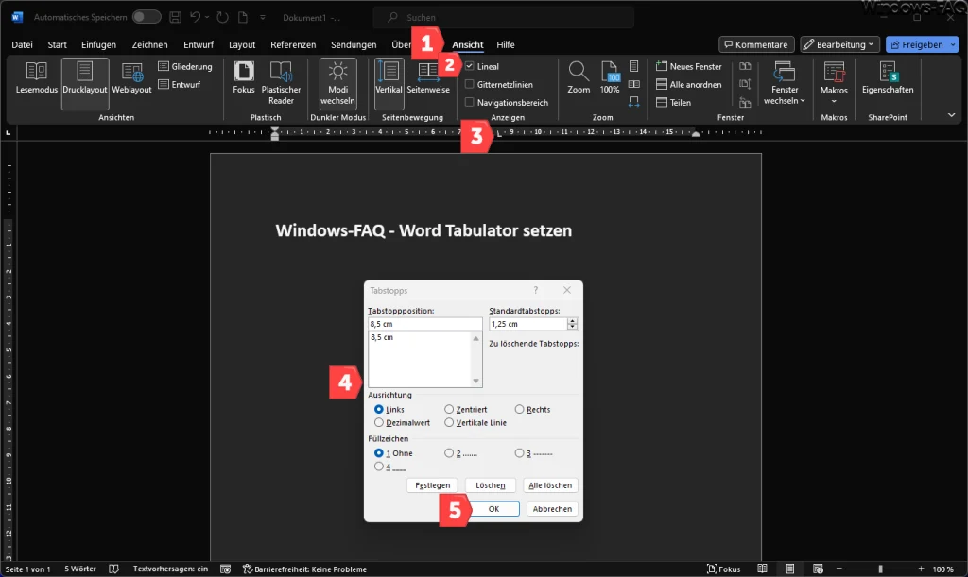Click Festlegen button in dialog

tap(432, 485)
